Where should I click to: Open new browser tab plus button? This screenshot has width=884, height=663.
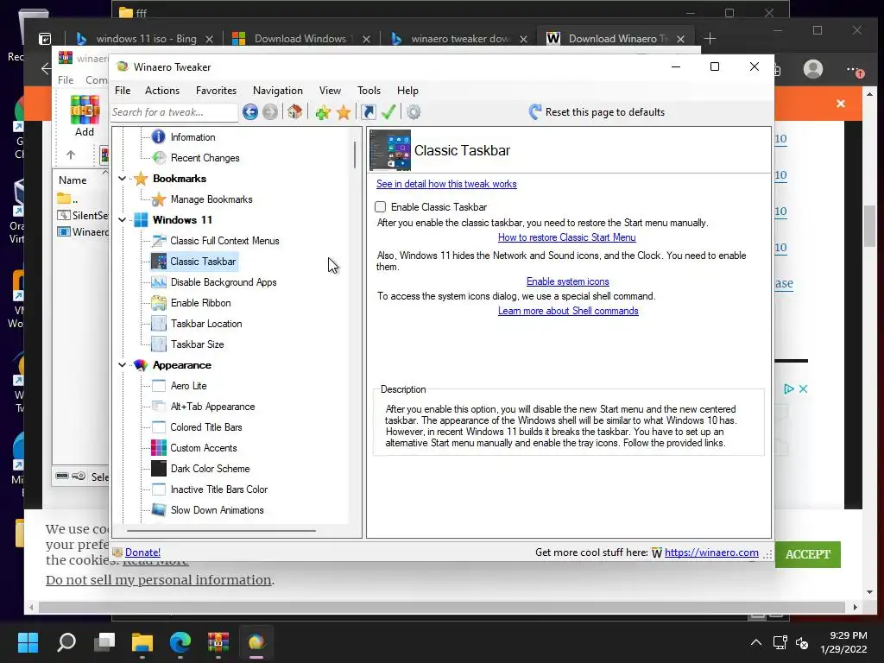(x=710, y=38)
